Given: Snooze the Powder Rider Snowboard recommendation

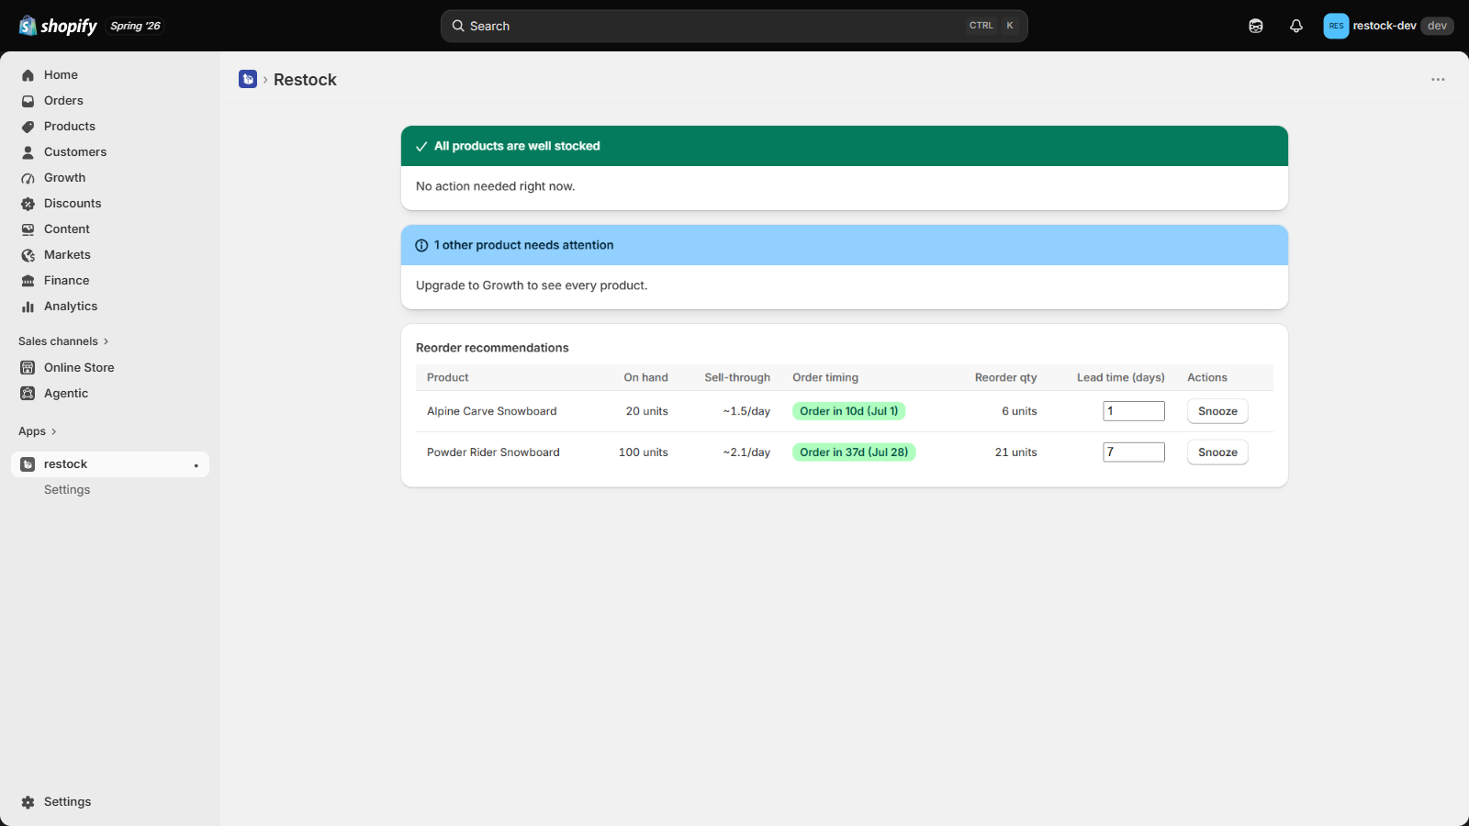Looking at the screenshot, I should [x=1217, y=452].
